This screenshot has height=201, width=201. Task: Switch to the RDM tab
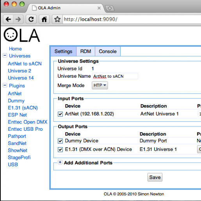pos(85,52)
